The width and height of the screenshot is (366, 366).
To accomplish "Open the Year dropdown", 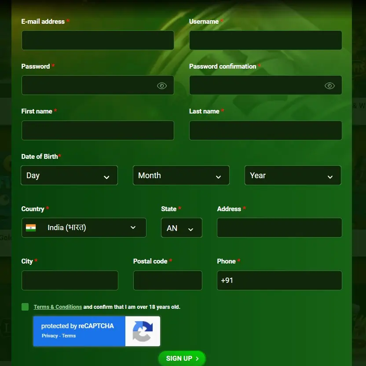I will pos(293,176).
